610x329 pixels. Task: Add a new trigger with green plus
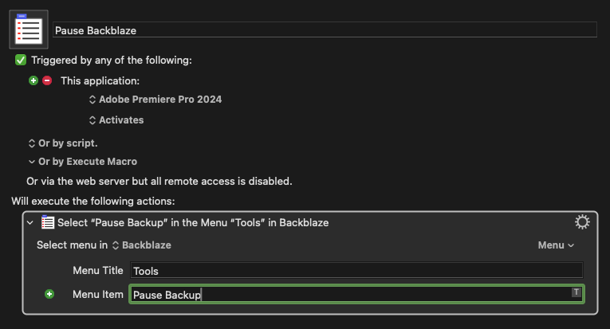33,80
